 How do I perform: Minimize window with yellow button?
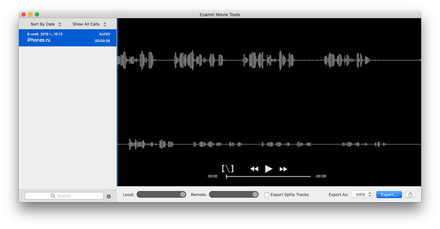point(30,14)
